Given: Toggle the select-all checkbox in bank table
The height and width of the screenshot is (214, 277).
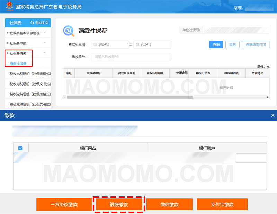Looking at the screenshot, I should coord(20,148).
